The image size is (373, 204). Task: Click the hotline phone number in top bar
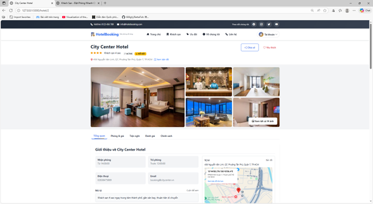click(x=102, y=24)
